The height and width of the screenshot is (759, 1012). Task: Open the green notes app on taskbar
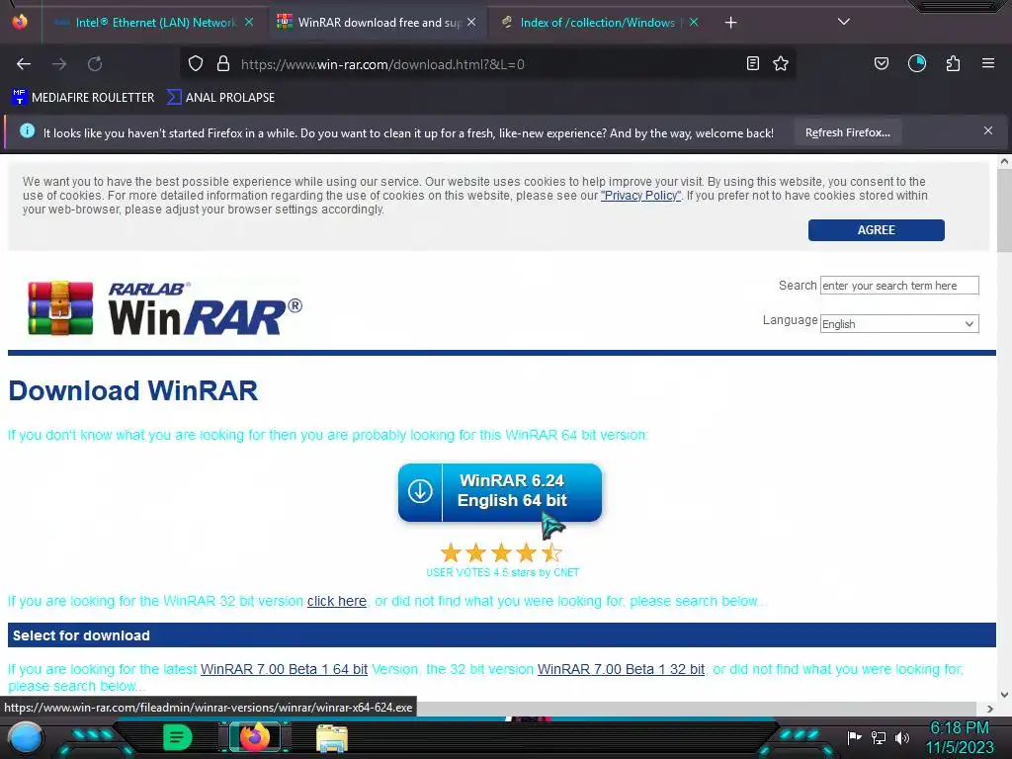[178, 737]
